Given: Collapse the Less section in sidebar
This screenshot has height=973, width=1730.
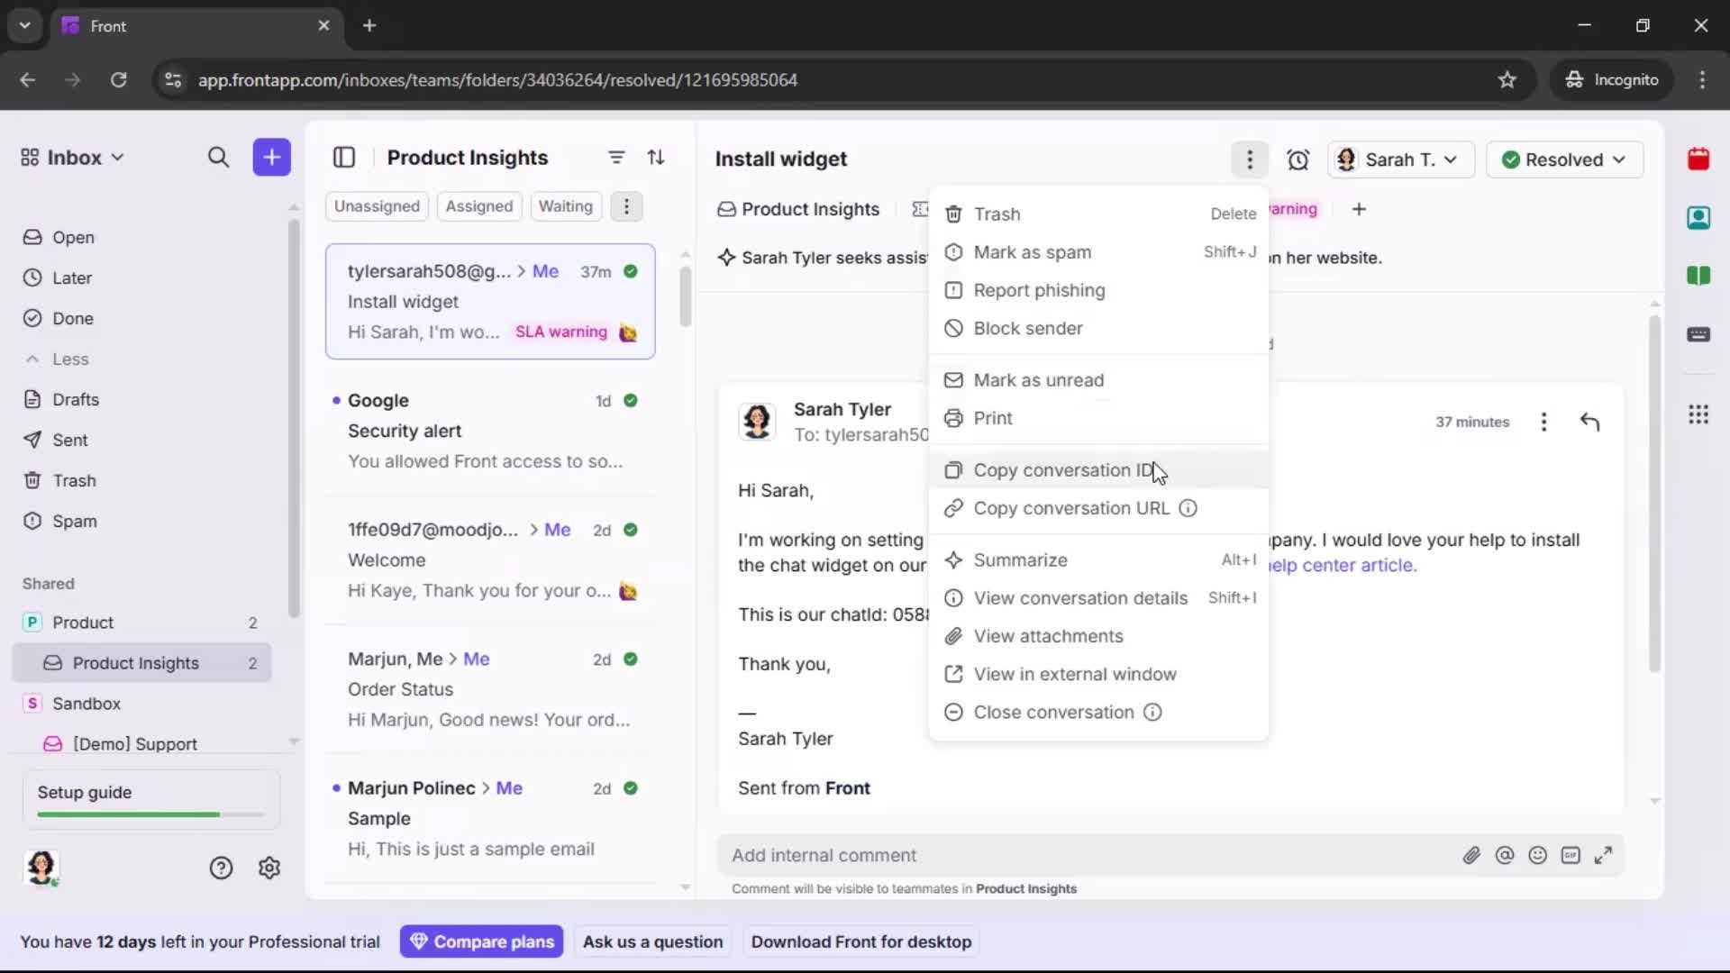Looking at the screenshot, I should tap(58, 359).
